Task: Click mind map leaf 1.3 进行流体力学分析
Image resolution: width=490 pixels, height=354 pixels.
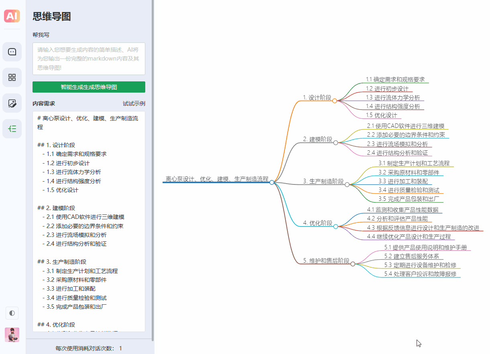Action: click(x=393, y=97)
